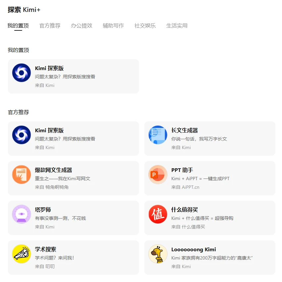
Task: Click the Kimi 家族拥有200万字超能力 description
Action: coord(212,258)
